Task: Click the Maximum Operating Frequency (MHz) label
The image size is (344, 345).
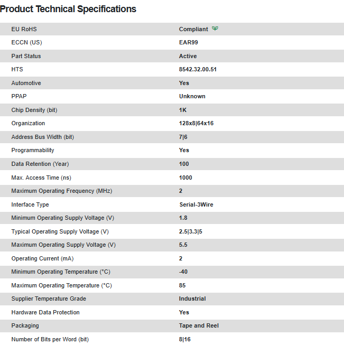Action: click(x=62, y=191)
